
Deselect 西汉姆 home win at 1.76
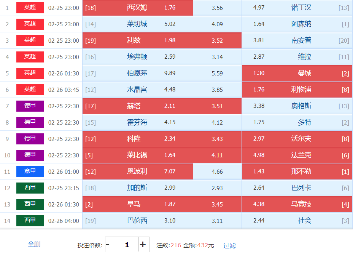[x=138, y=8]
